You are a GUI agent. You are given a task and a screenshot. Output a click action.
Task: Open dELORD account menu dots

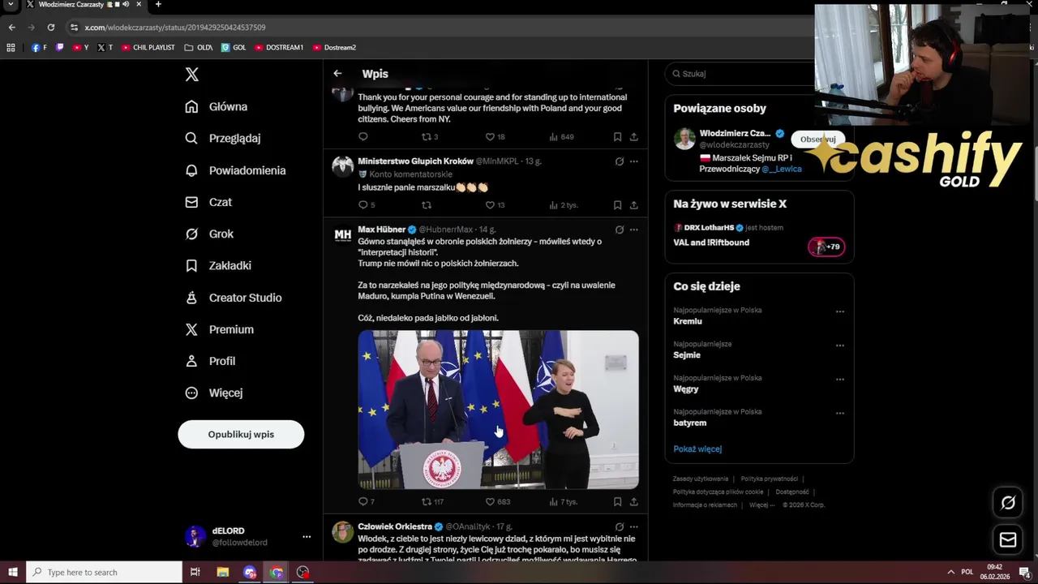(307, 536)
